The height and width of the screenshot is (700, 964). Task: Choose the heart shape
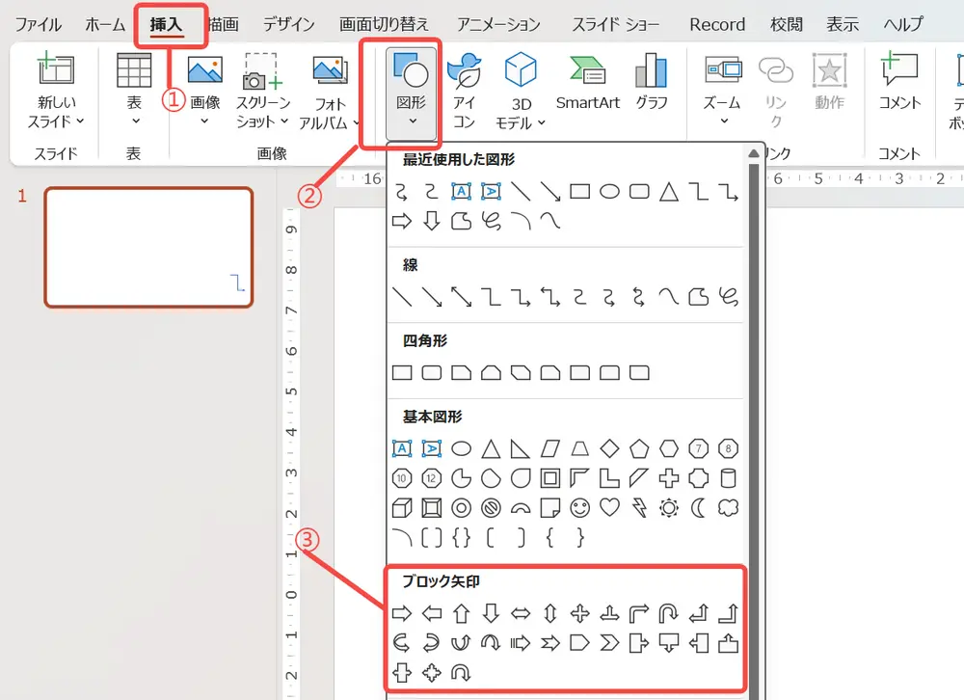(609, 508)
